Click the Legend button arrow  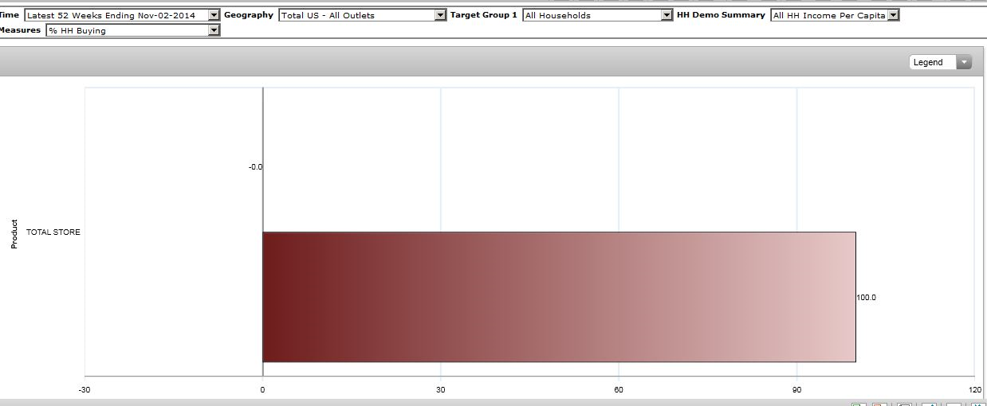(964, 62)
